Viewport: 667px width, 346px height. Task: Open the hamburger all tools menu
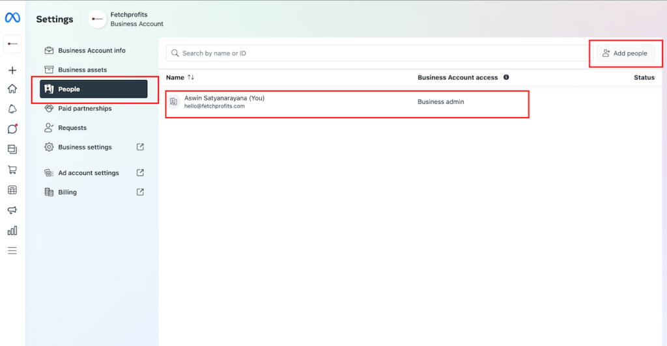pos(12,250)
